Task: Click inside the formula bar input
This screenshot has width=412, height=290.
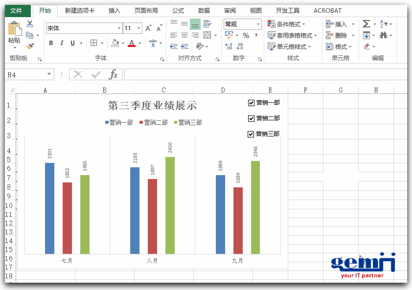Action: click(x=264, y=74)
